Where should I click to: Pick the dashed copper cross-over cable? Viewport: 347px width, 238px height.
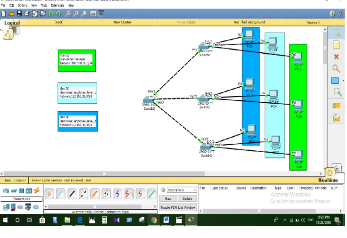click(x=83, y=194)
